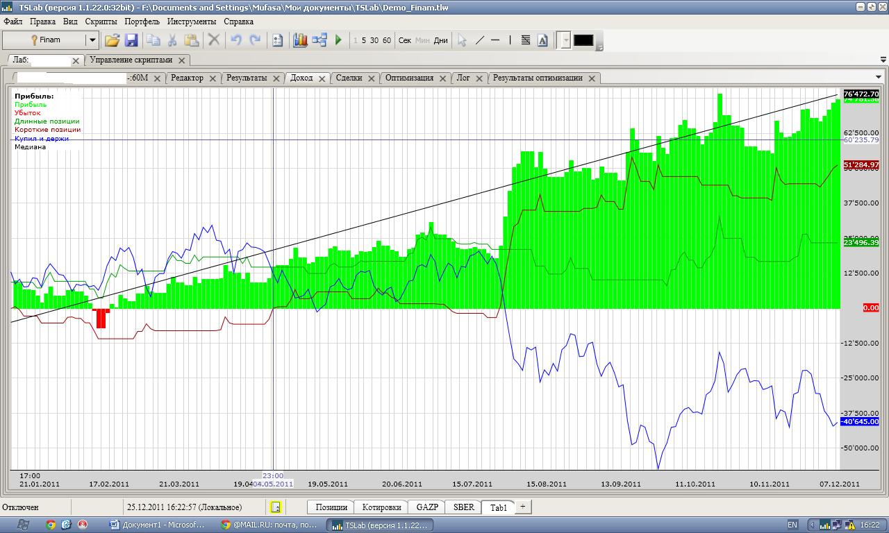Choose the text annotation tool
The width and height of the screenshot is (889, 533).
tap(542, 40)
